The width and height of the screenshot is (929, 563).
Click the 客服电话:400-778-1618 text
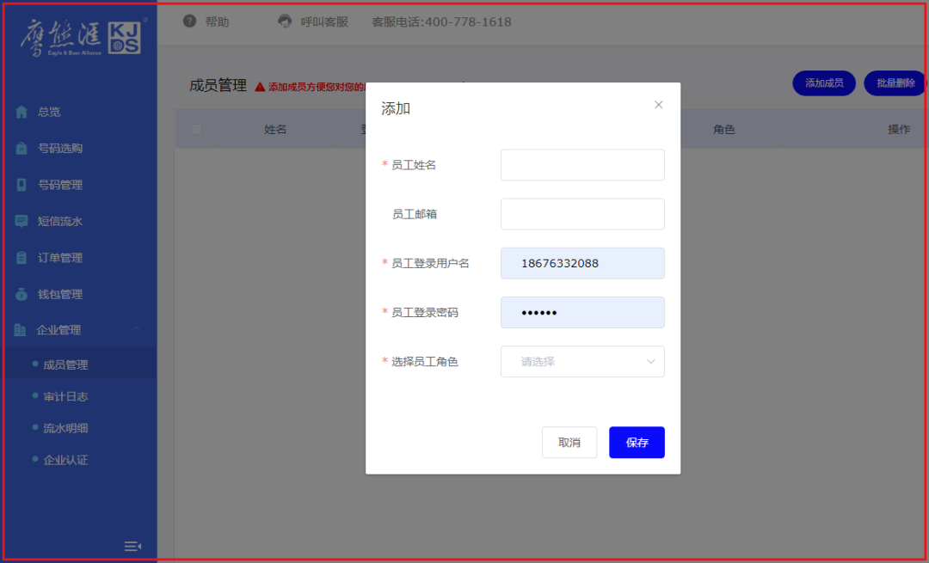coord(441,22)
